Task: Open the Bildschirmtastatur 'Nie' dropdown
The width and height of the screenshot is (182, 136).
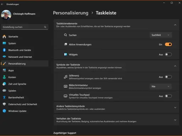Action: (x=161, y=86)
